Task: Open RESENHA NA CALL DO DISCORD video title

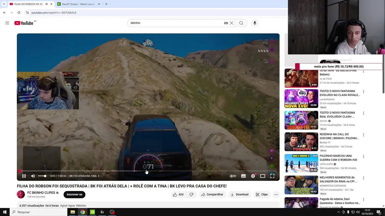Action: click(x=339, y=136)
